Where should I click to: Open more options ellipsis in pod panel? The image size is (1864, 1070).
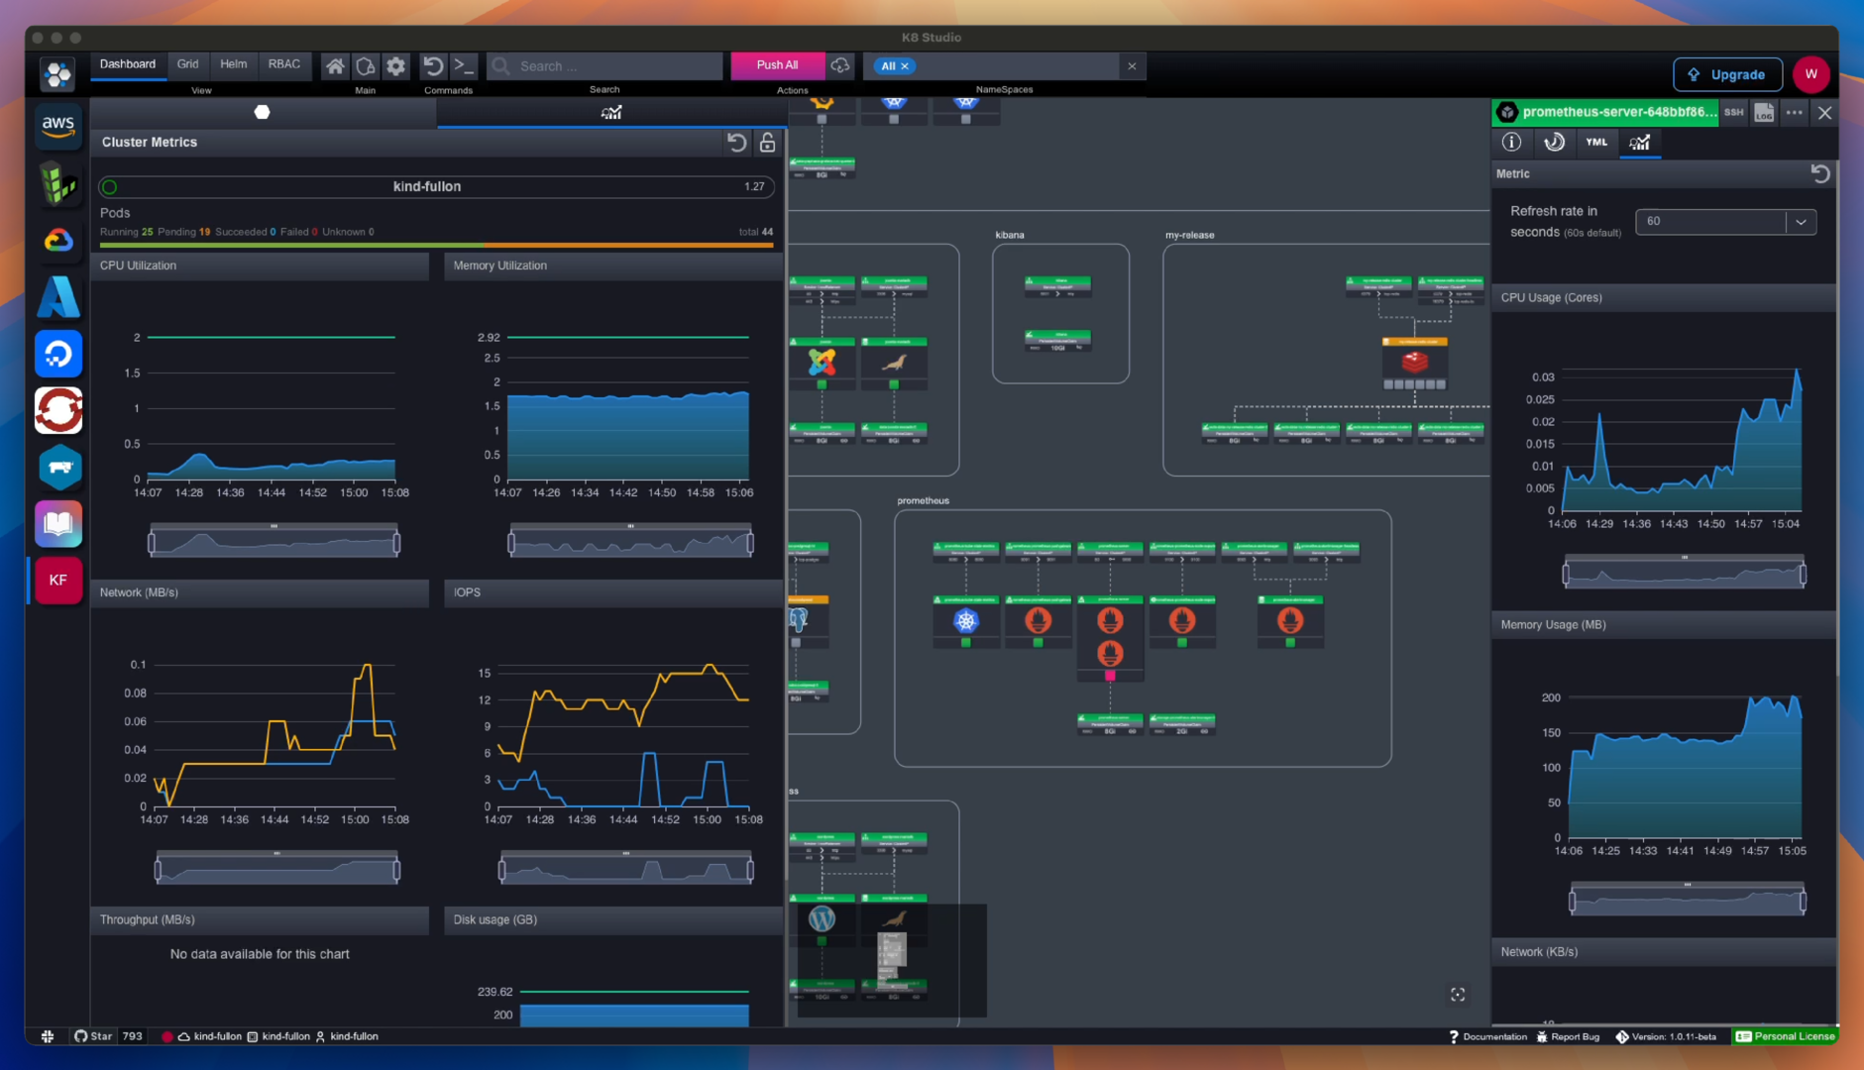click(x=1795, y=113)
